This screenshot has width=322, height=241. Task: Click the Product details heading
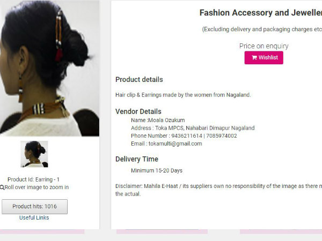coord(139,79)
